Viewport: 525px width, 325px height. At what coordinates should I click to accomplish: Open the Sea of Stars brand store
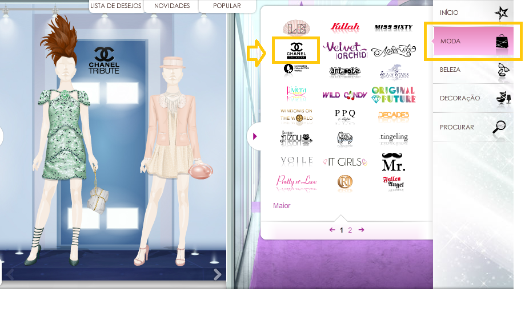[394, 72]
